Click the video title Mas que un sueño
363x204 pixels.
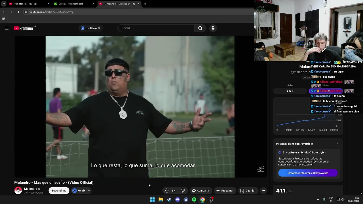click(x=54, y=182)
